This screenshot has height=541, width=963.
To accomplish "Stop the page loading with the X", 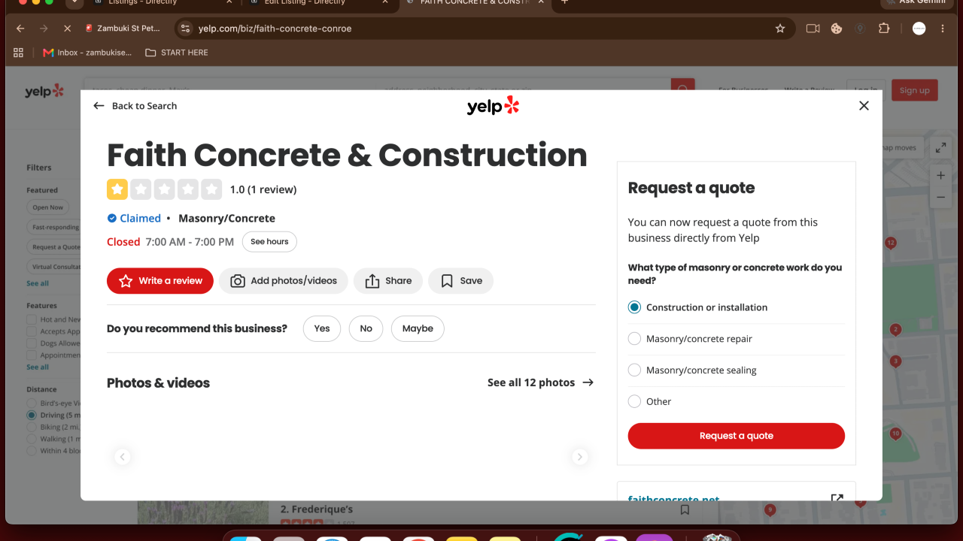I will [x=67, y=29].
